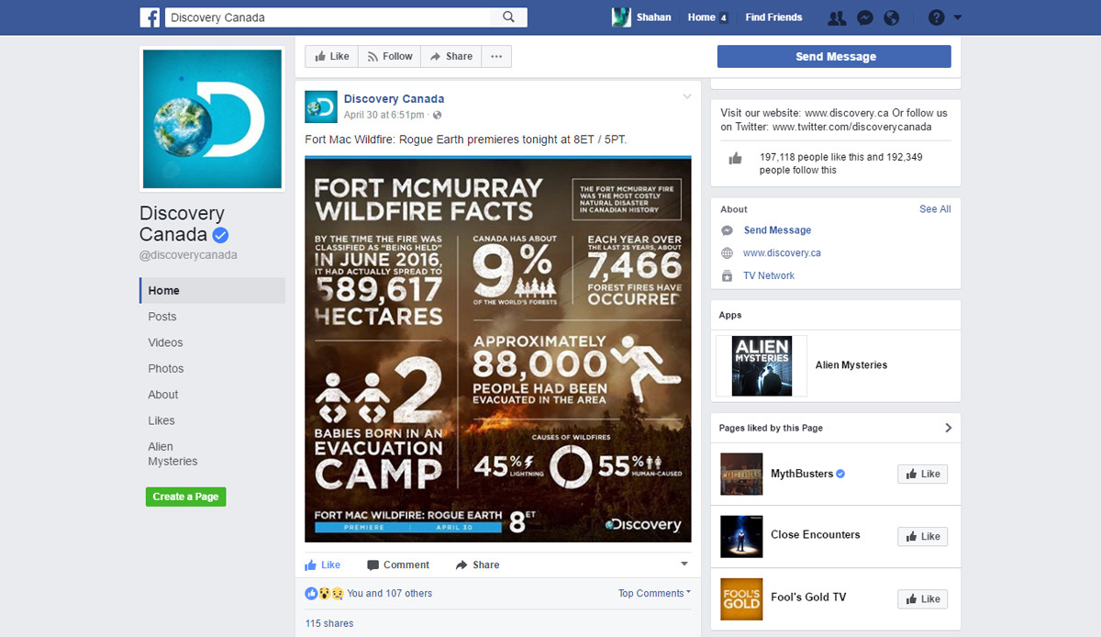Open Videos in the page sidebar

click(x=165, y=342)
